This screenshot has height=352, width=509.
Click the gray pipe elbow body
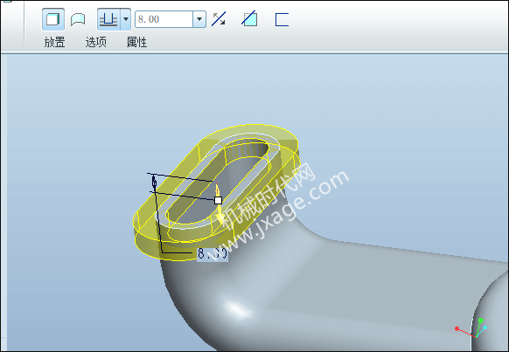pos(324,292)
